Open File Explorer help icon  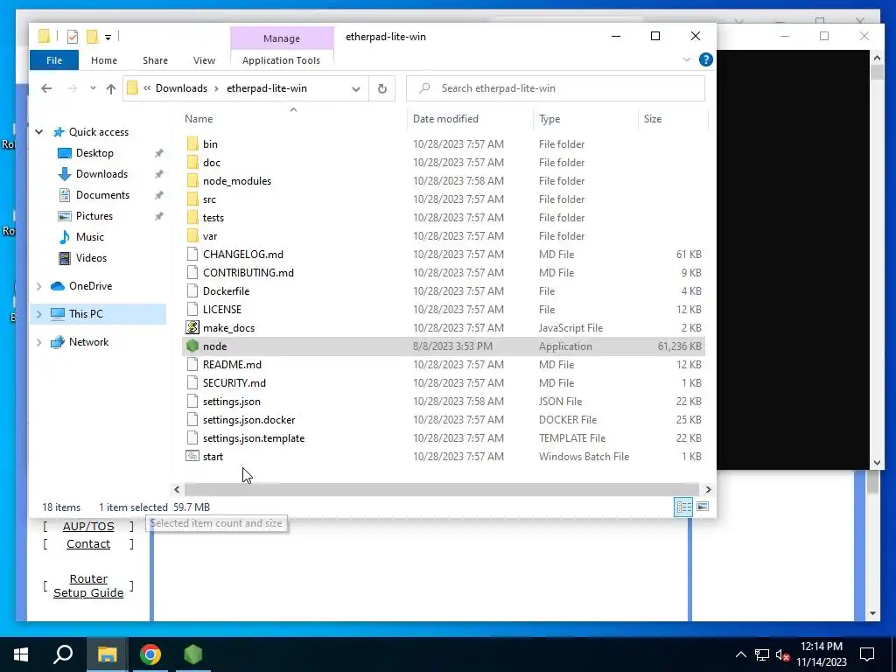tap(706, 59)
